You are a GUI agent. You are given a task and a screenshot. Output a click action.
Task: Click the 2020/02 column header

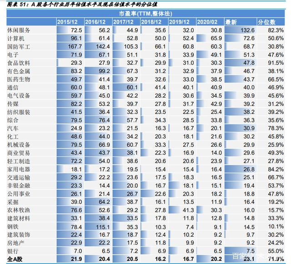(210, 21)
